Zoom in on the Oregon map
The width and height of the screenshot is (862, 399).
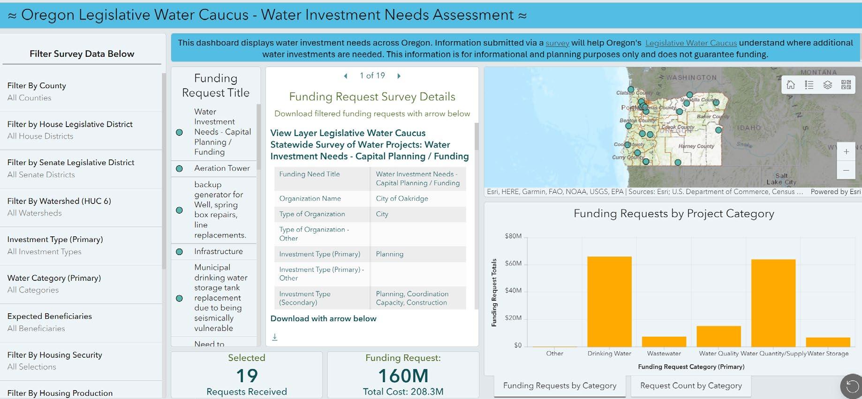tap(846, 152)
